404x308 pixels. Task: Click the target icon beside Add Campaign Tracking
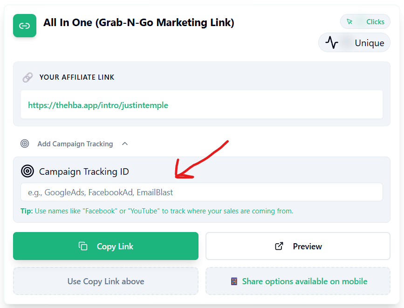tap(25, 144)
